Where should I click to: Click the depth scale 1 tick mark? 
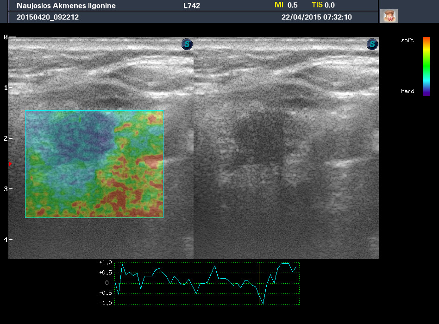(10, 87)
